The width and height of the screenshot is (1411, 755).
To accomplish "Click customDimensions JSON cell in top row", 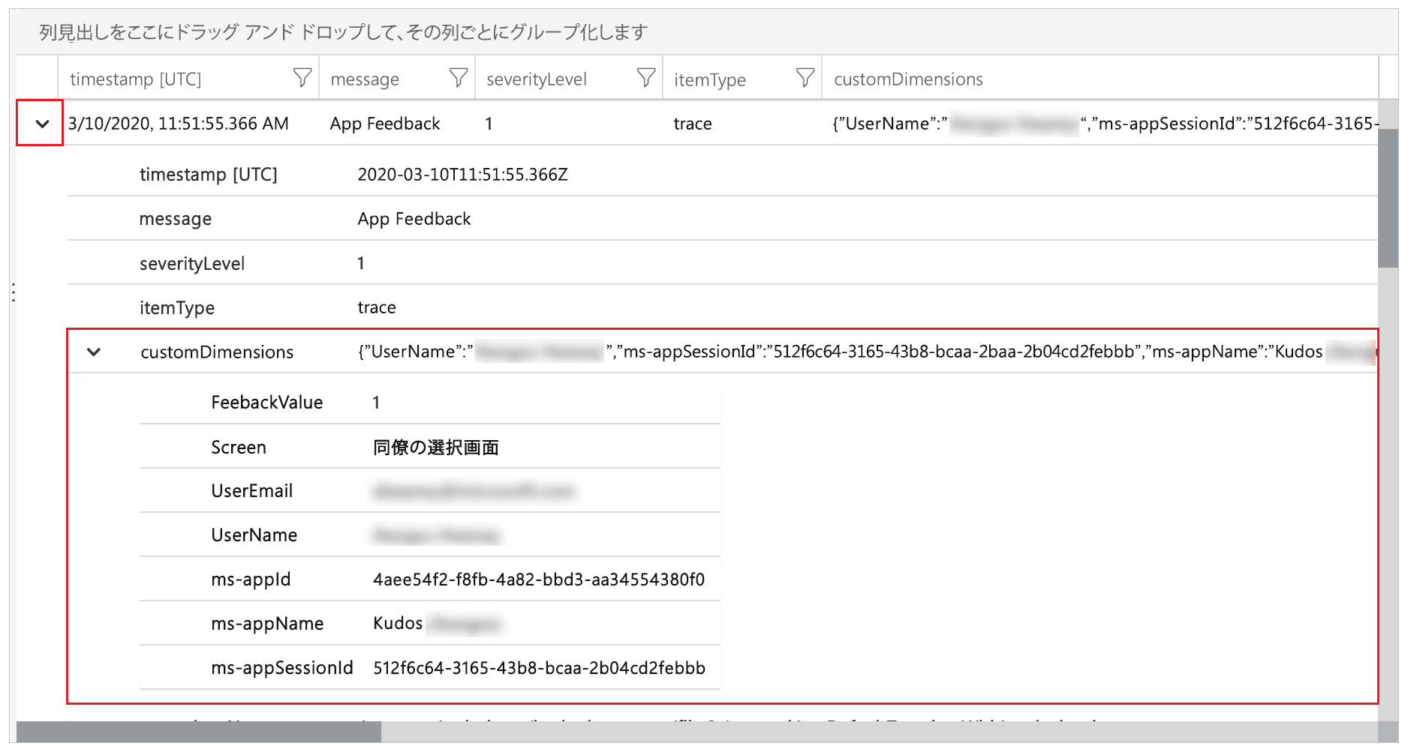I will coord(1105,124).
